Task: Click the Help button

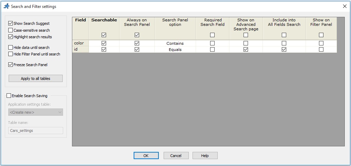Action: coord(205,156)
